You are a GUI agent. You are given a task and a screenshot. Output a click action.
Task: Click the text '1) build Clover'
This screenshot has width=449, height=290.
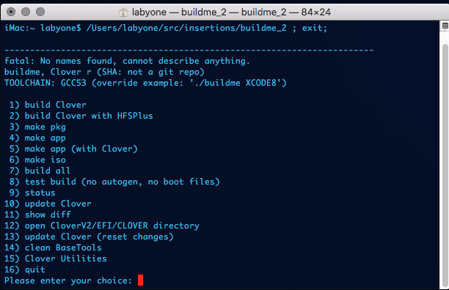[x=48, y=105]
